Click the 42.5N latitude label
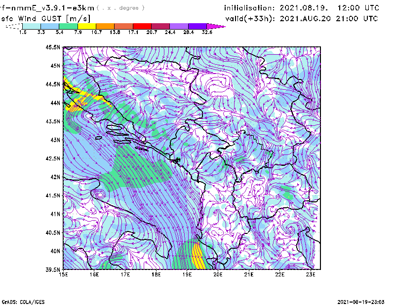395x305 pixels. click(53, 158)
